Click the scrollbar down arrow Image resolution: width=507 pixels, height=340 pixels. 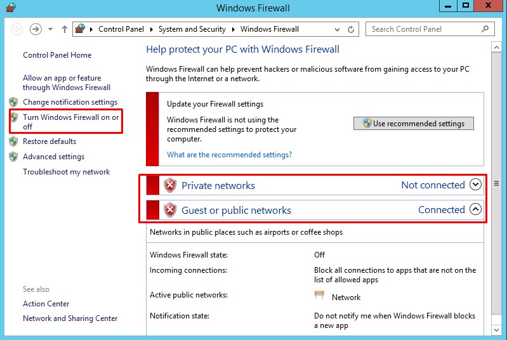tap(496, 330)
